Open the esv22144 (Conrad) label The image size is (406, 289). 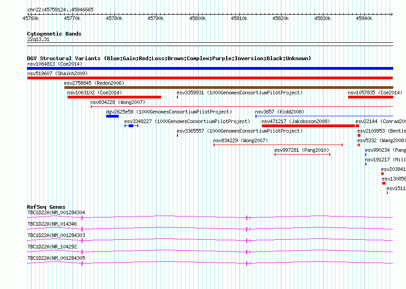pos(380,121)
